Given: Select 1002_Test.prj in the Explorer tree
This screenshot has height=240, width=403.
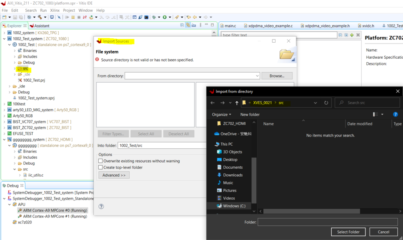Looking at the screenshot, I should coord(31,80).
